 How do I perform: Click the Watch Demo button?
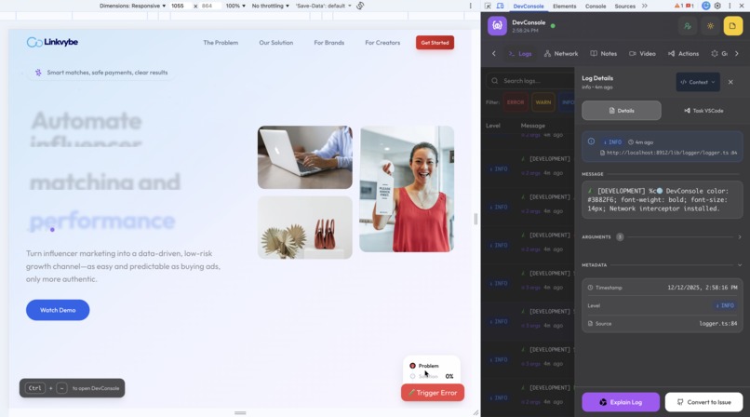[x=58, y=310]
